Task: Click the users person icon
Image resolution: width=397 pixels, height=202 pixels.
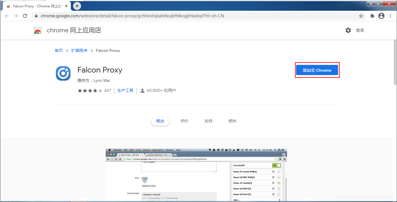Action: (x=142, y=91)
